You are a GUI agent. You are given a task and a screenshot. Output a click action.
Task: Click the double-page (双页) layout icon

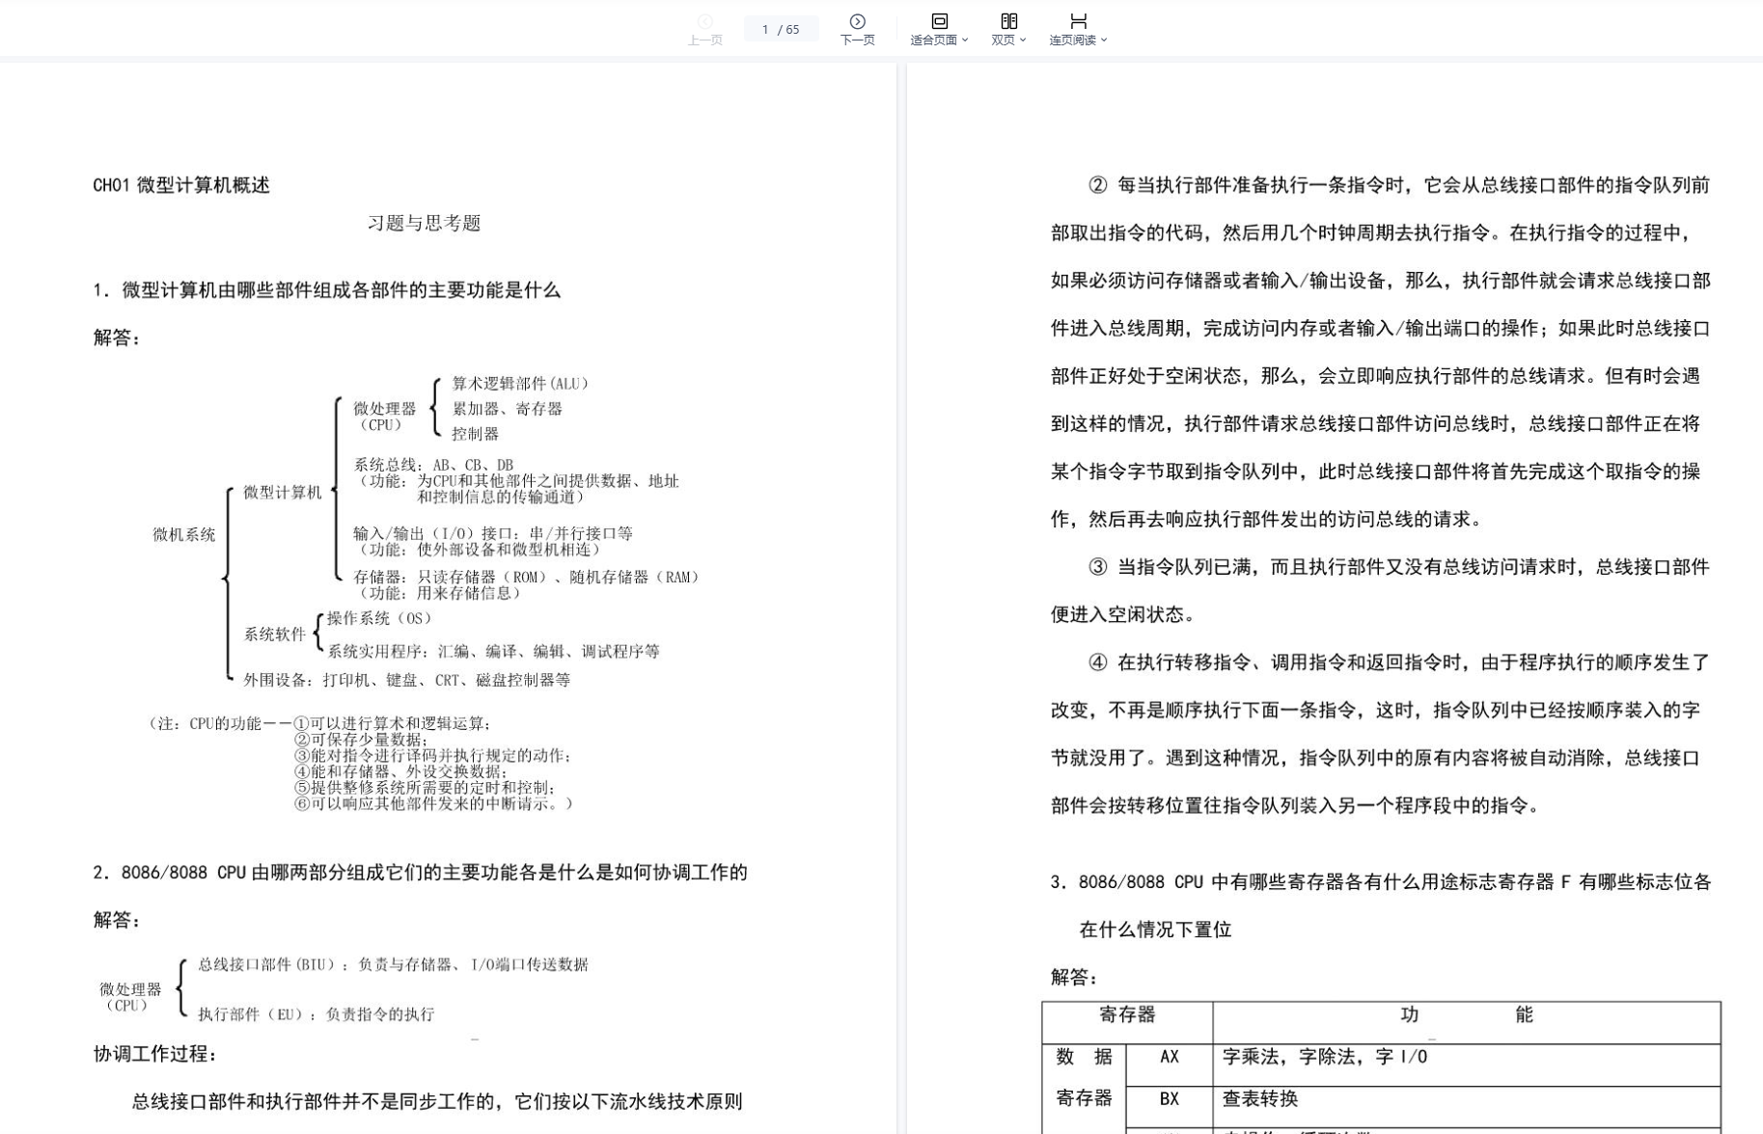(1008, 21)
